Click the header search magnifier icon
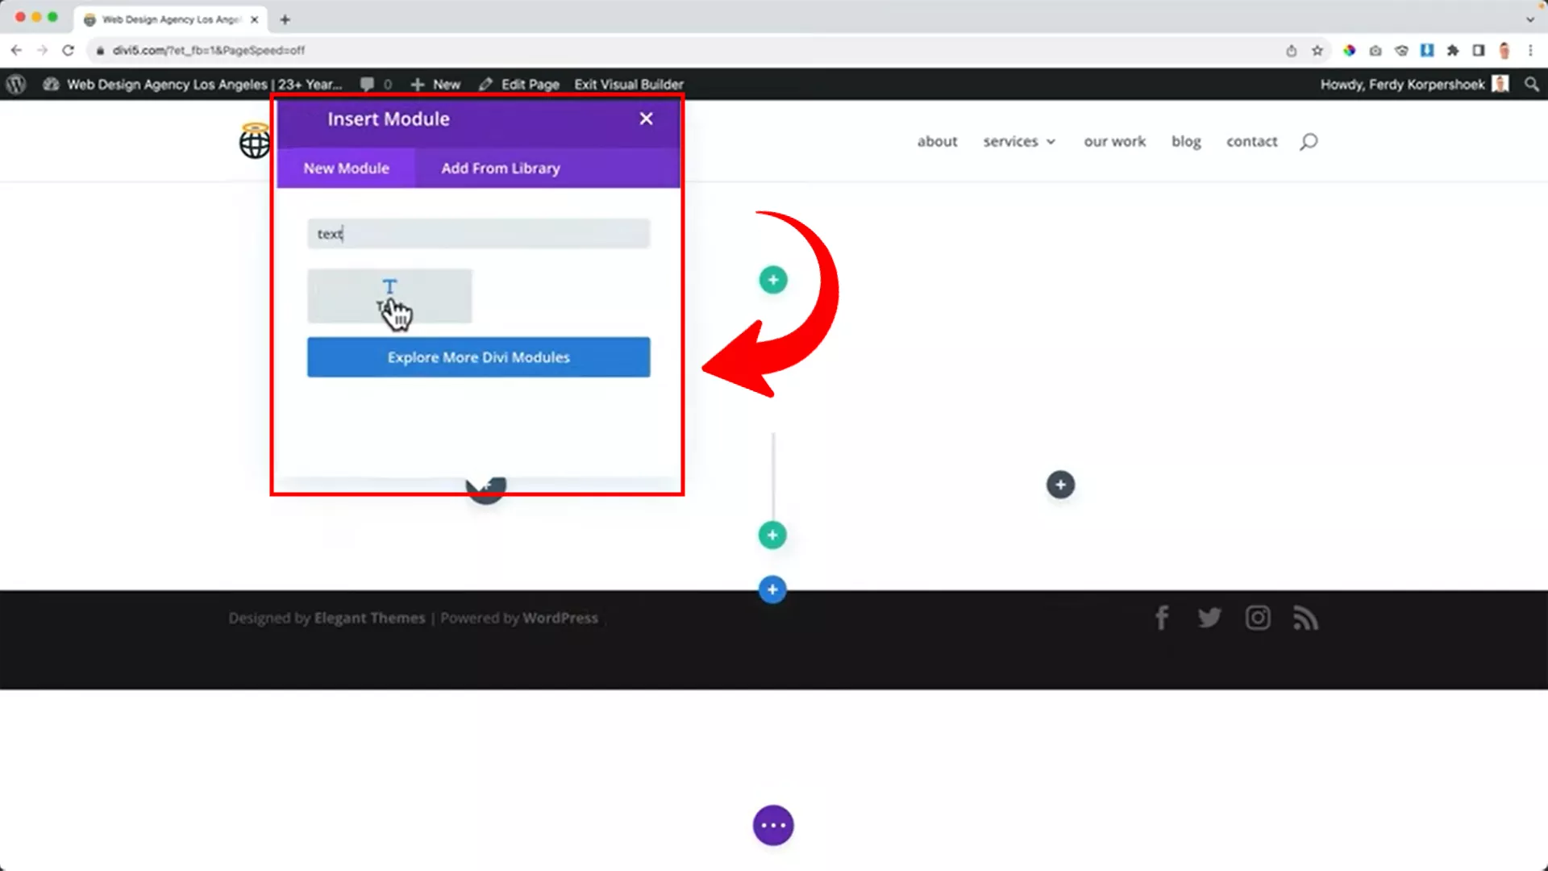This screenshot has height=871, width=1548. [x=1308, y=141]
